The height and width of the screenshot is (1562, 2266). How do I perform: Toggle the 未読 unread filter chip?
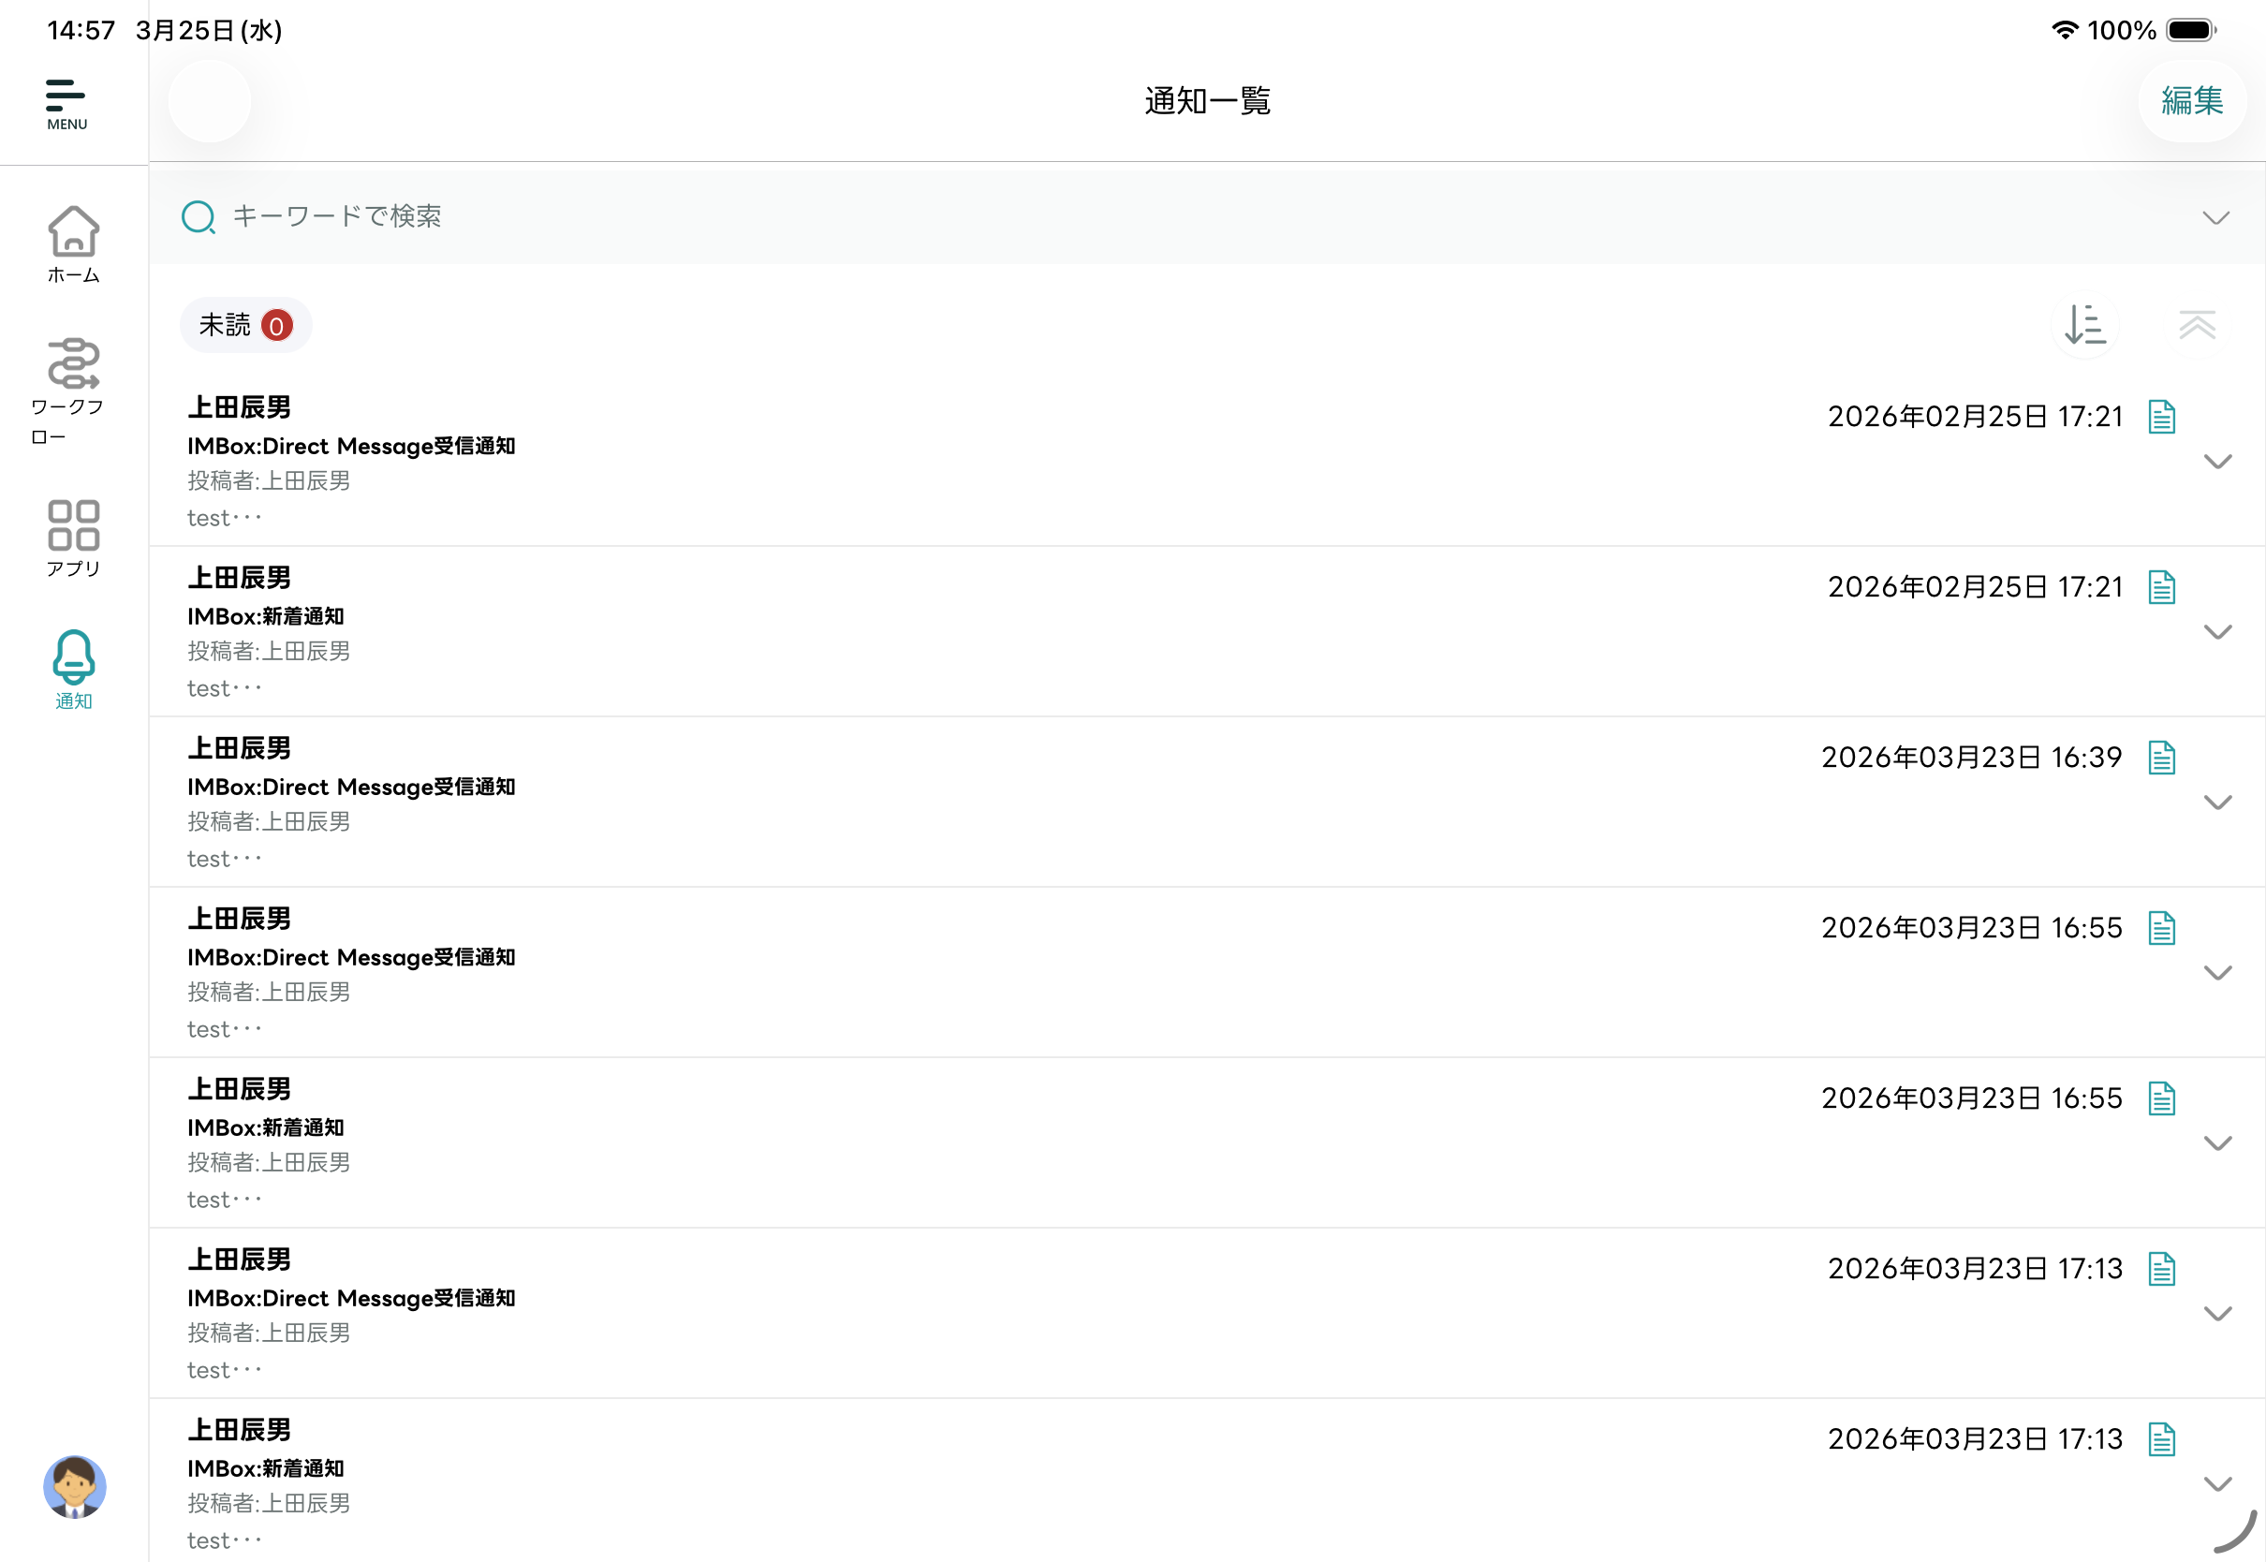click(x=245, y=325)
